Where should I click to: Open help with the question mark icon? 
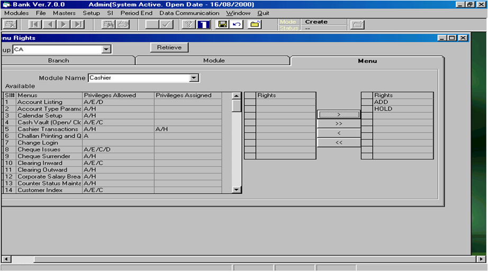click(x=188, y=24)
